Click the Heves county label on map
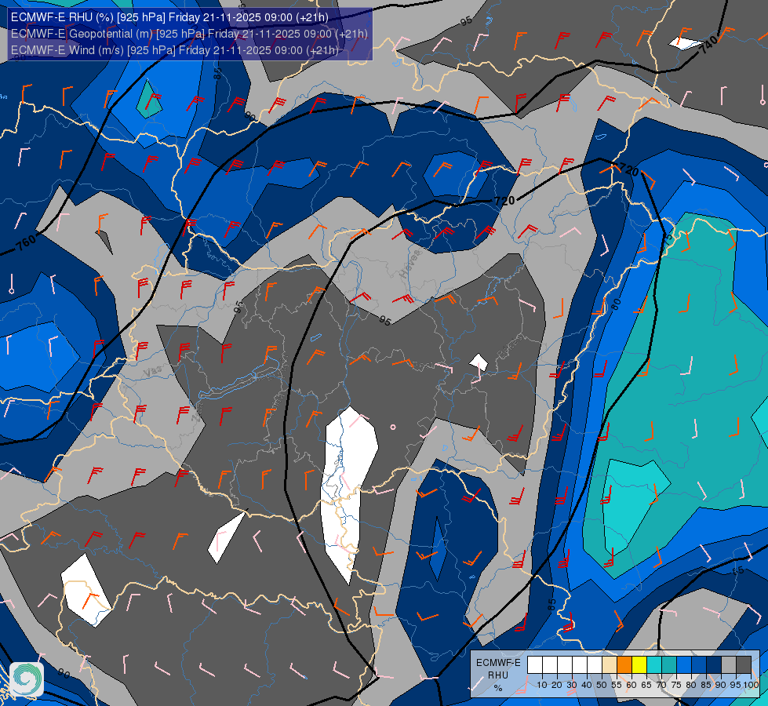The width and height of the screenshot is (768, 706). click(x=410, y=264)
